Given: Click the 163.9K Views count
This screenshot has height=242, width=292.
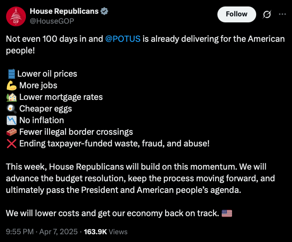Looking at the screenshot, I should (106, 232).
